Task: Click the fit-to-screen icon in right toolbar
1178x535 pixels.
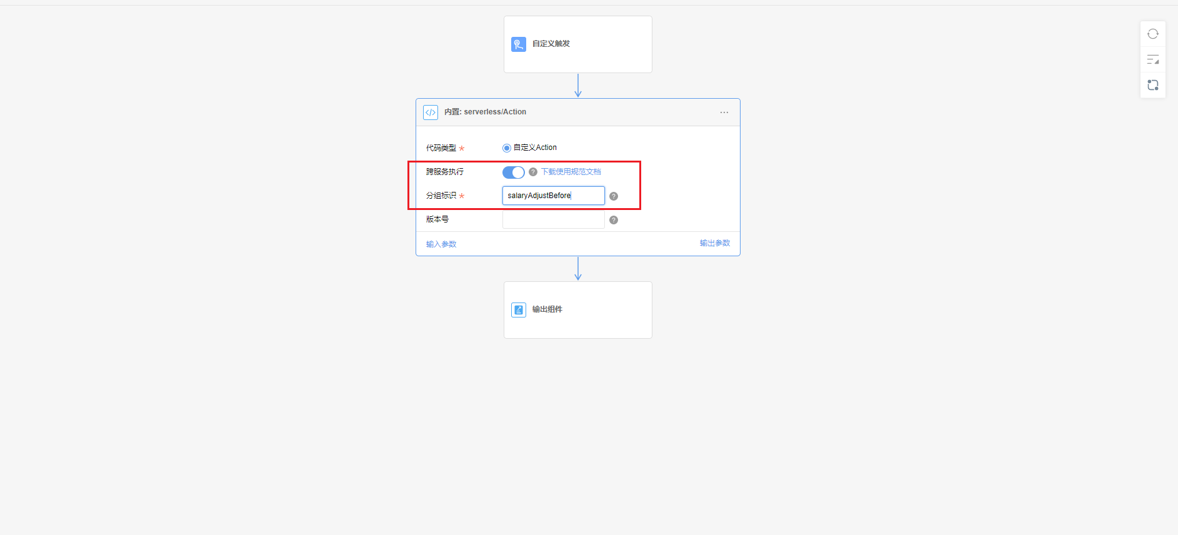Action: pos(1153,85)
